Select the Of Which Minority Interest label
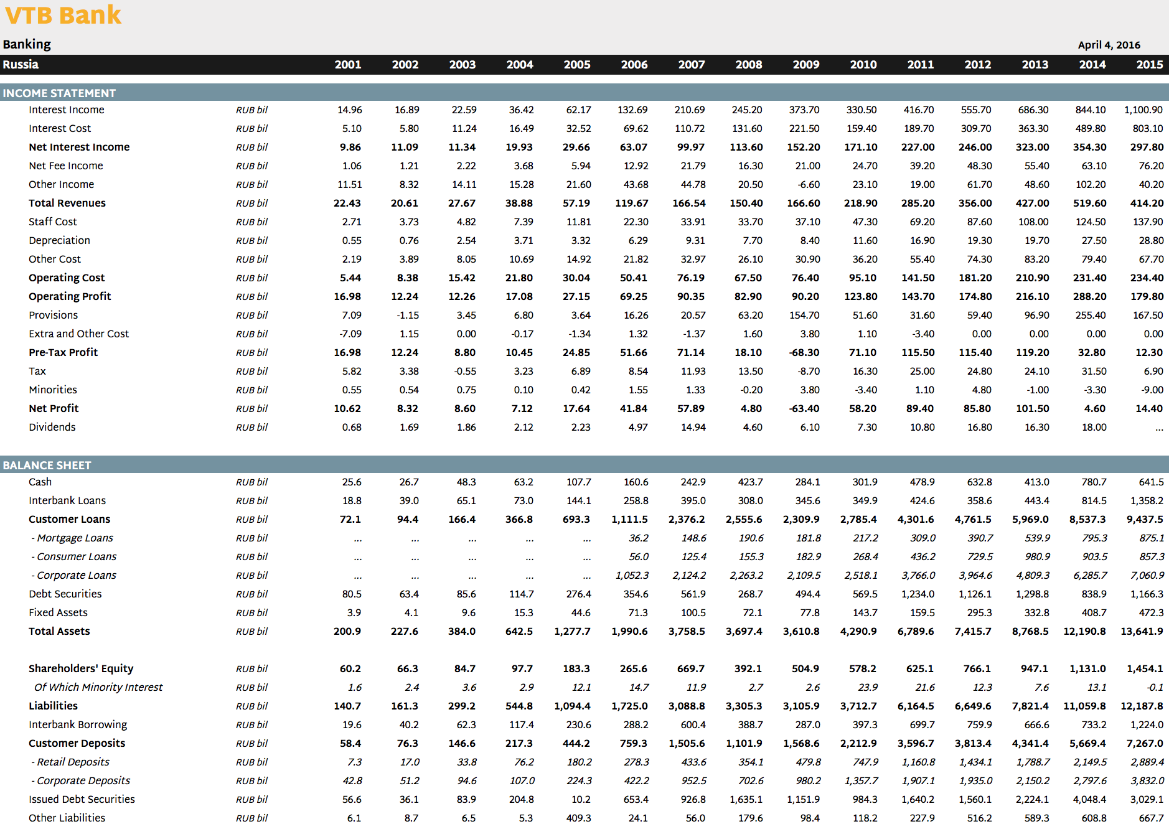Screen dimensions: 1169x829 (98, 687)
